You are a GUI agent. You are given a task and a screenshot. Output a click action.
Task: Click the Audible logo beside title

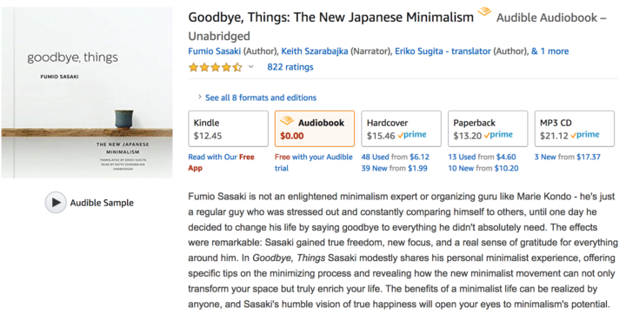[x=484, y=11]
